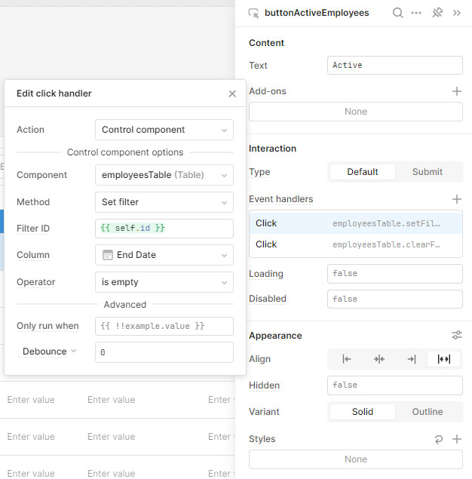Choose the Outline variant
The height and width of the screenshot is (479, 472).
click(x=427, y=412)
